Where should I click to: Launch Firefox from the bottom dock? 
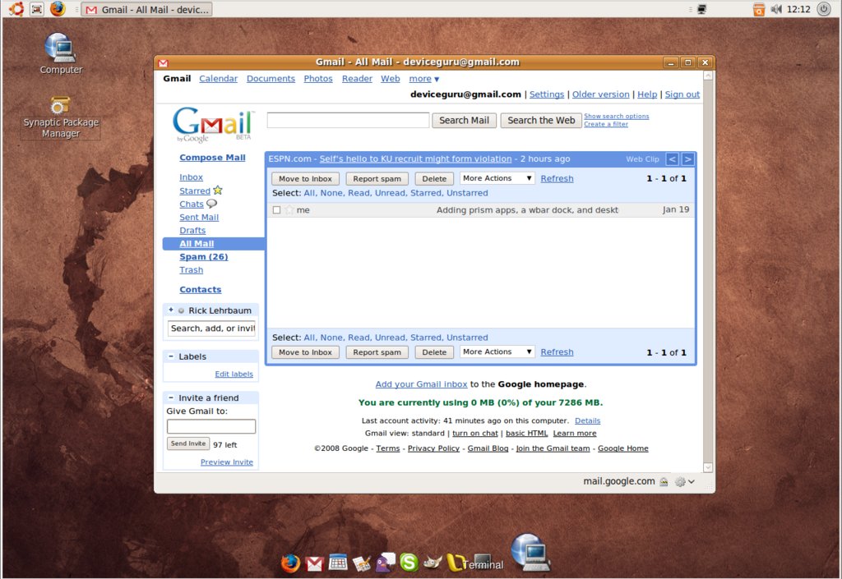pyautogui.click(x=290, y=563)
